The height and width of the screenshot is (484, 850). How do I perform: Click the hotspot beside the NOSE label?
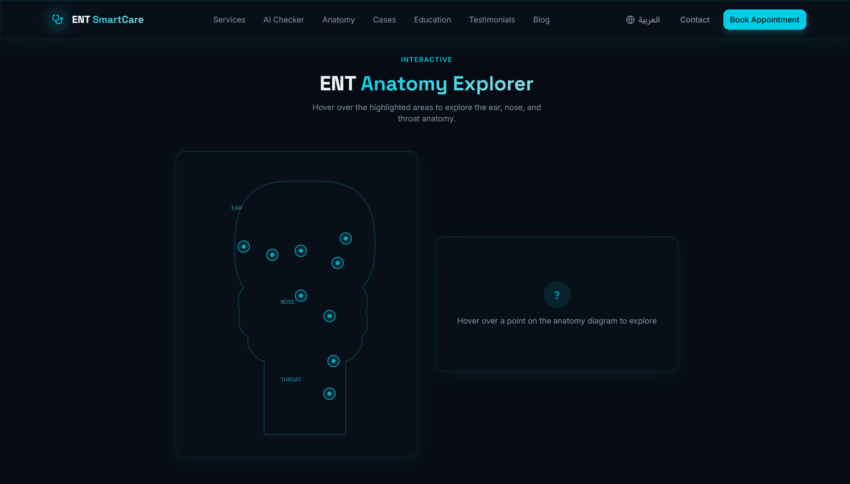click(x=301, y=296)
